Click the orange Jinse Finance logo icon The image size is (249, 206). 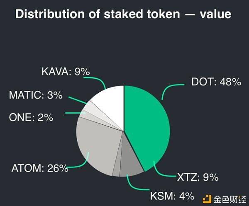207,199
